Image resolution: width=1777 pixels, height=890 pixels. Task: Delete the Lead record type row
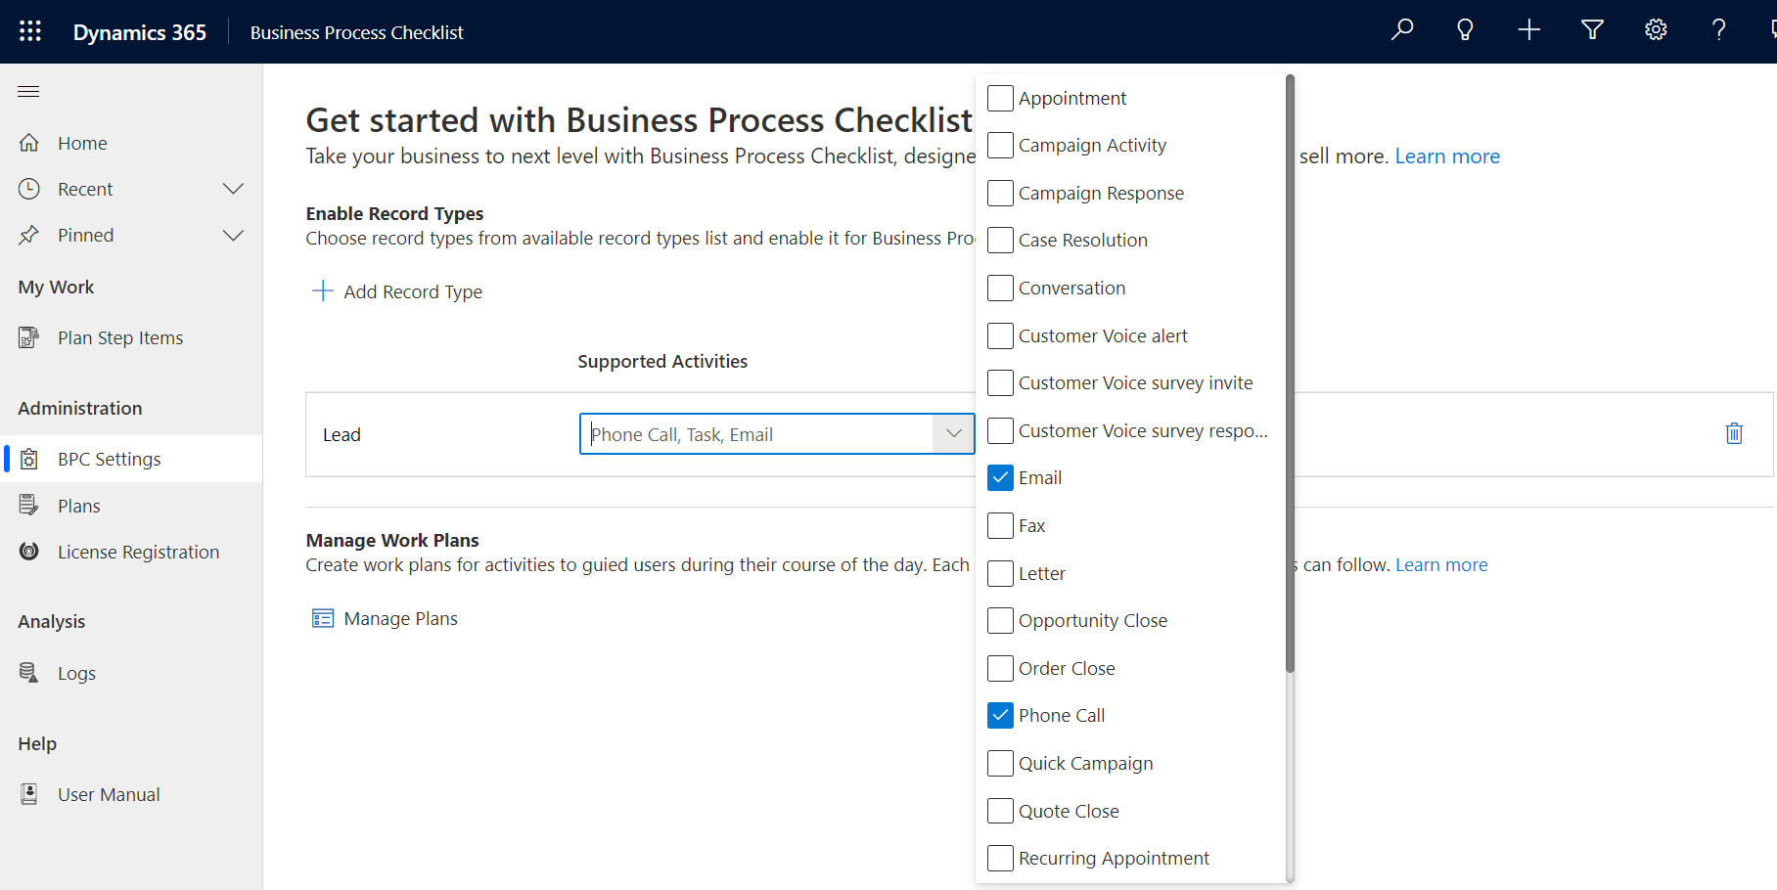point(1734,433)
